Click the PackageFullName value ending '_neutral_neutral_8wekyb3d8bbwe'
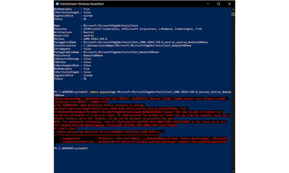 tap(145, 42)
